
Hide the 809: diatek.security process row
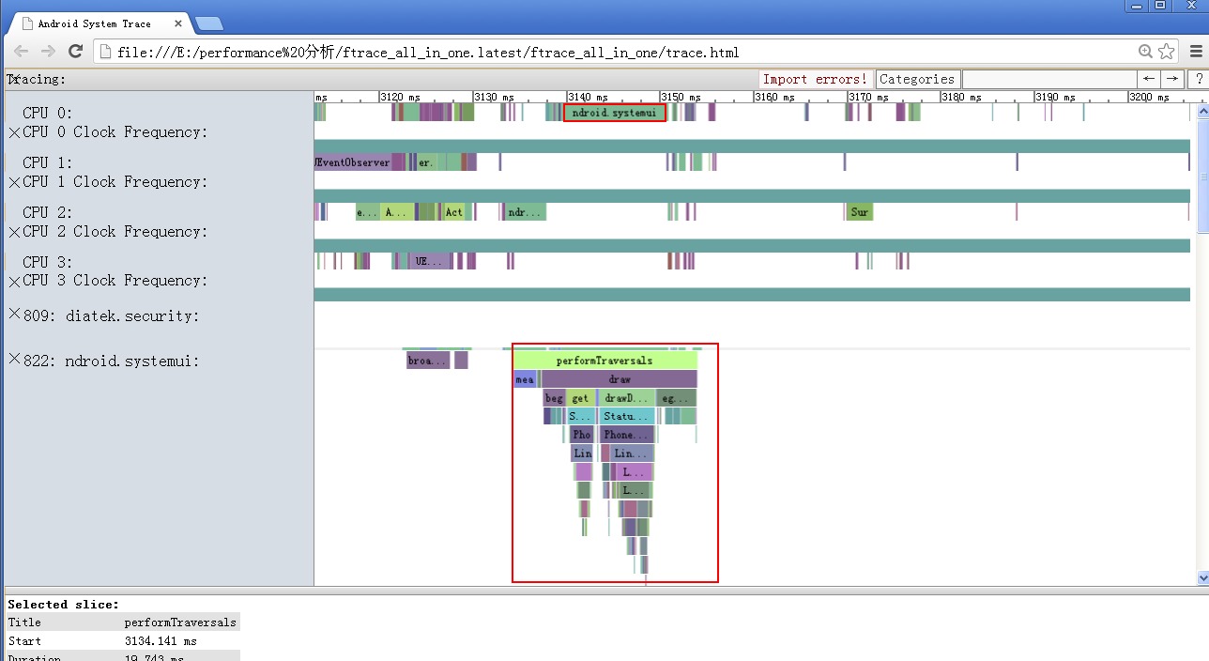(14, 314)
